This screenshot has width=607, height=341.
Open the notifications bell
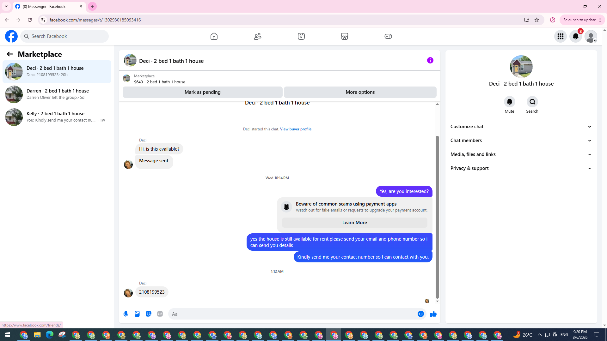click(575, 36)
